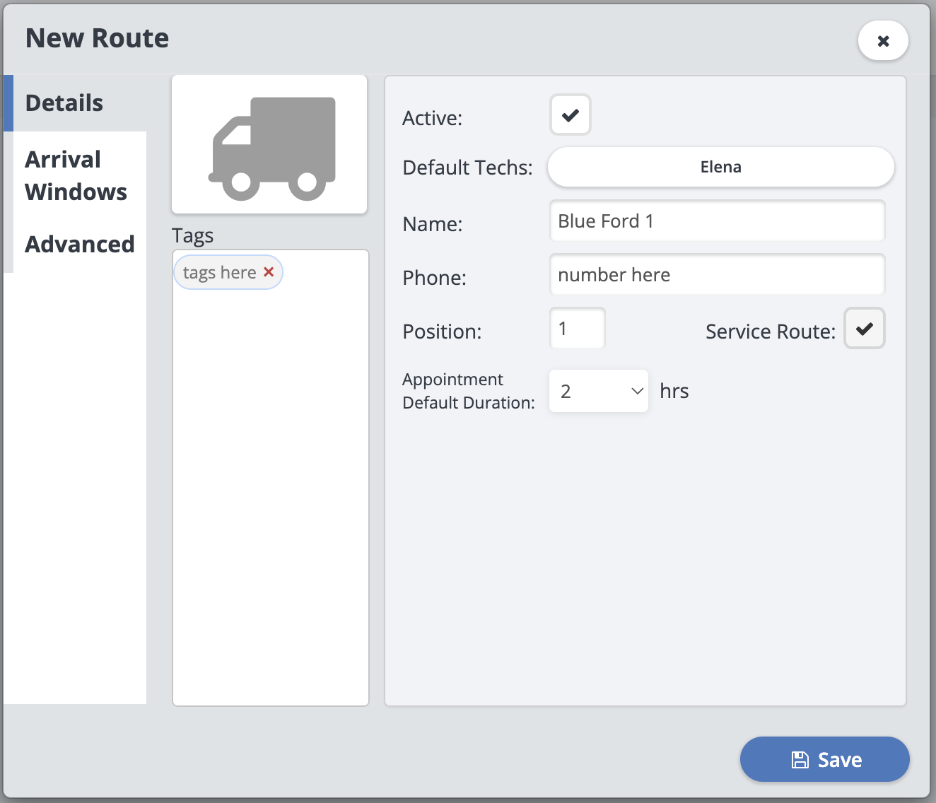
Task: Click the New Route dialog title
Action: click(98, 38)
